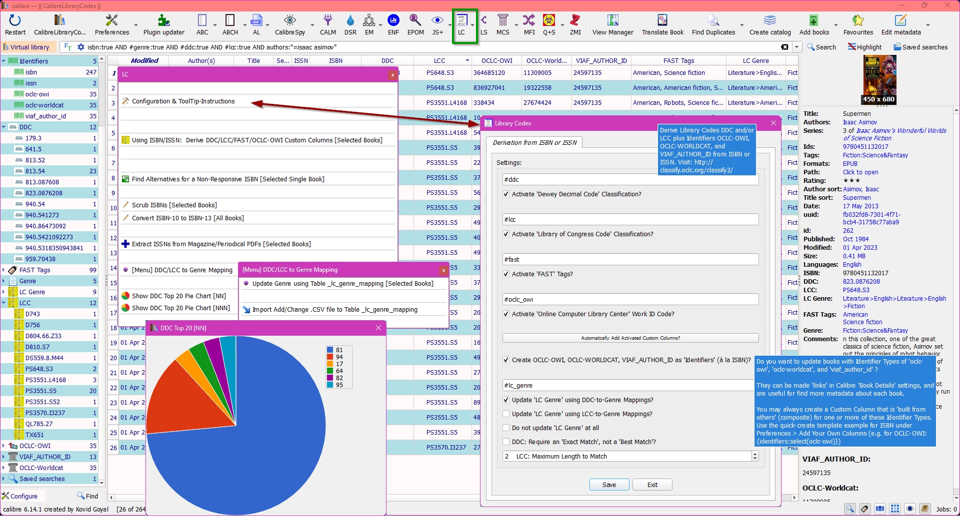Choose Show DDC Top 20 Pie Chart [NN]
This screenshot has width=960, height=516.
pyautogui.click(x=178, y=296)
